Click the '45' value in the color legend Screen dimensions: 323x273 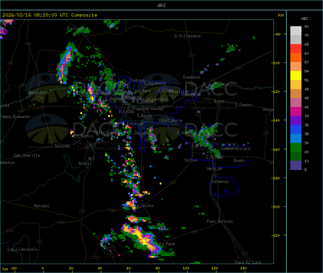[x=306, y=98]
